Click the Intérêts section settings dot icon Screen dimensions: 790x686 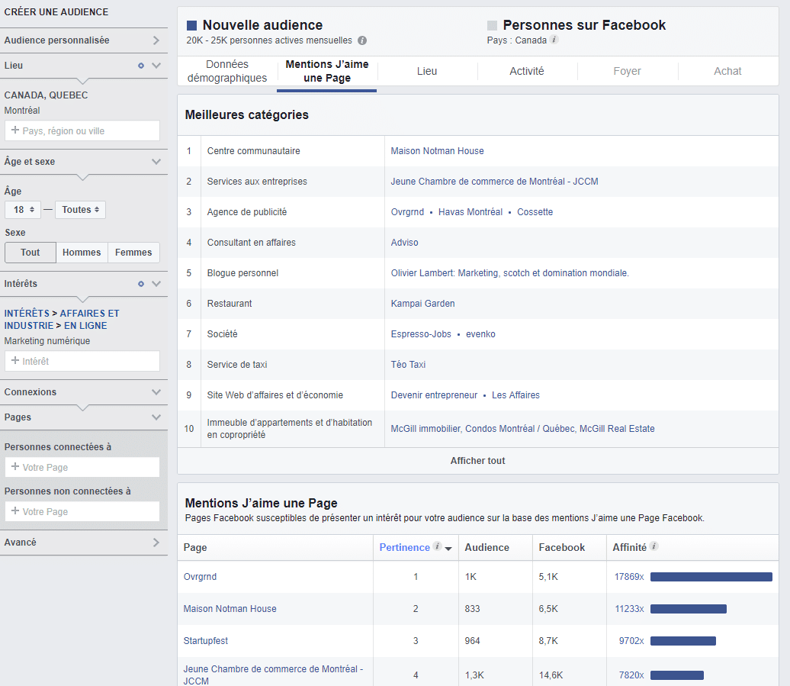click(x=141, y=284)
